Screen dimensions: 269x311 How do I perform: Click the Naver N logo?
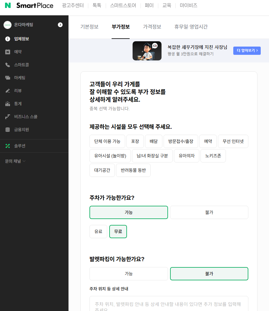[8, 5]
